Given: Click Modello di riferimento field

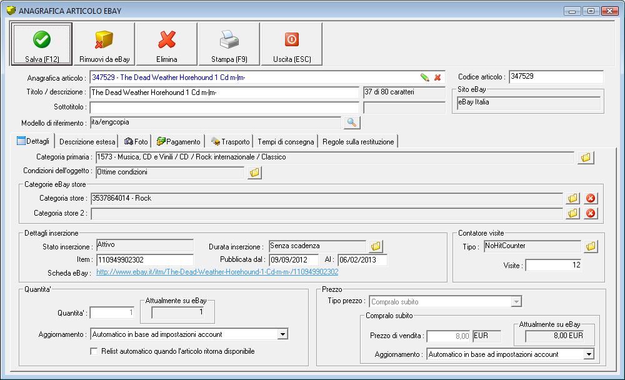Looking at the screenshot, I should click(x=216, y=122).
